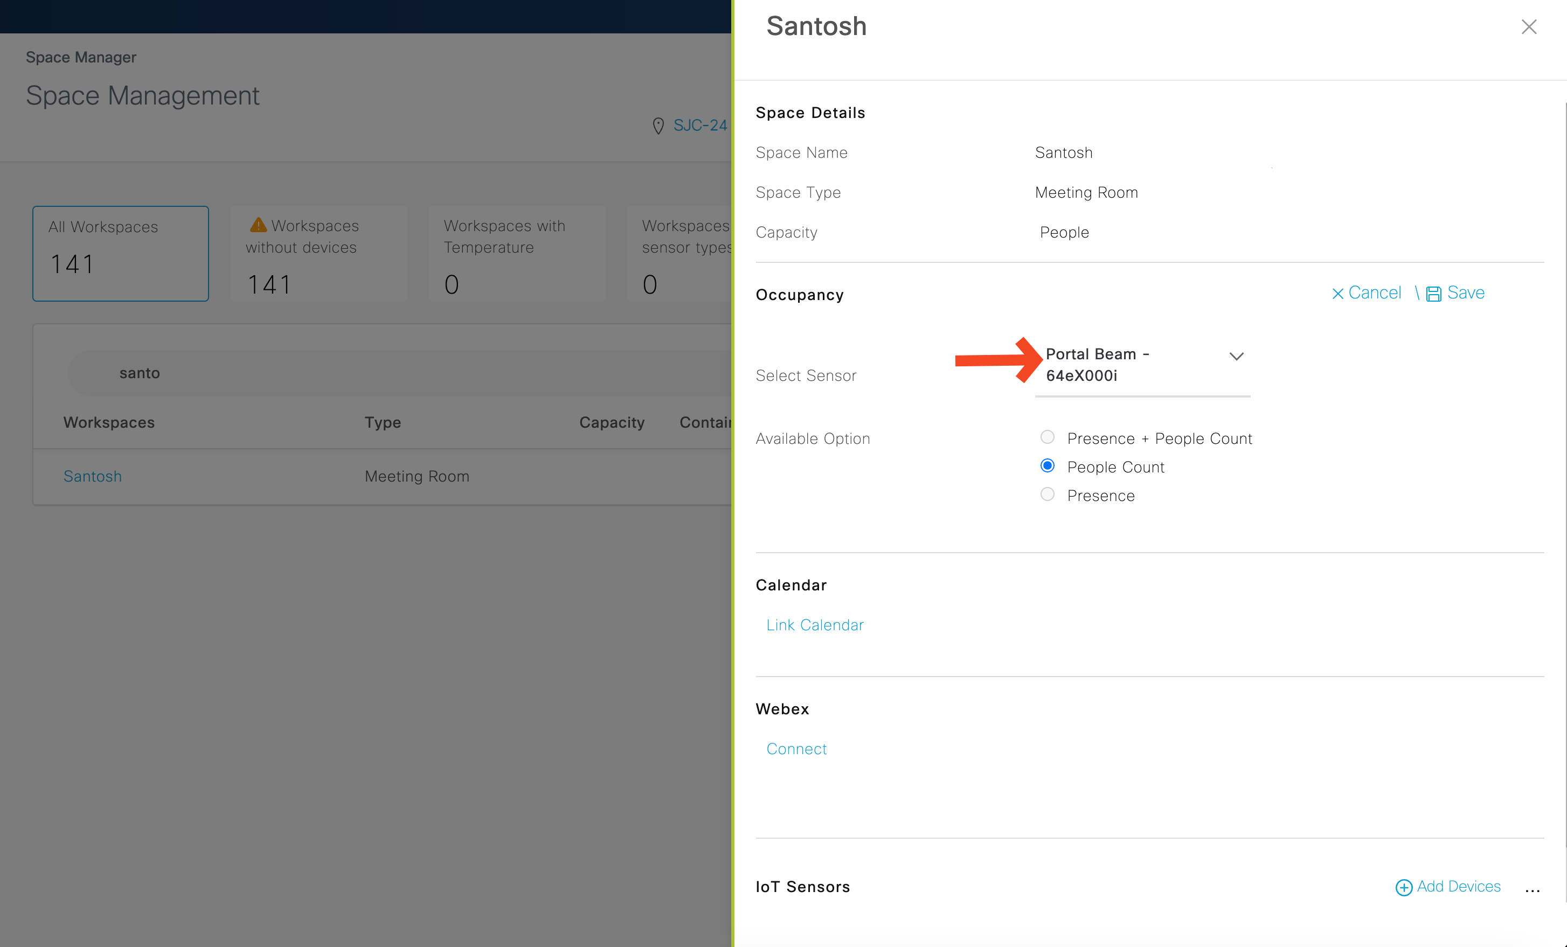Click the Add Devices plus icon

pyautogui.click(x=1404, y=887)
